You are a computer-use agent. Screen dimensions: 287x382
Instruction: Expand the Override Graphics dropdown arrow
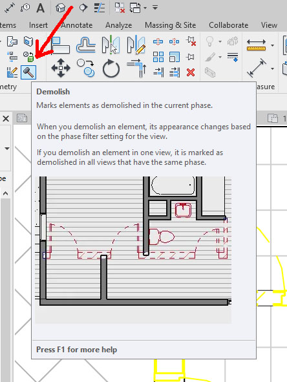[220, 57]
